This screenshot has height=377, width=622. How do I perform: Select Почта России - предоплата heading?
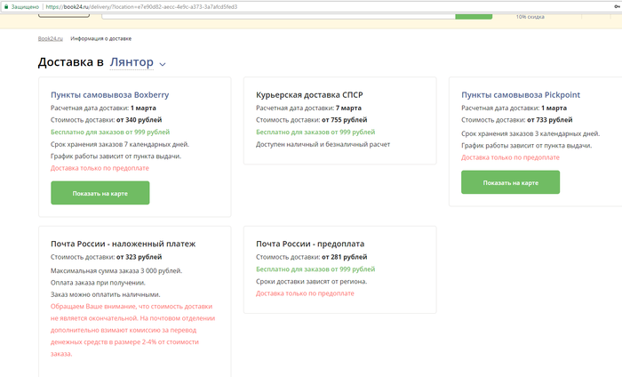click(x=310, y=244)
